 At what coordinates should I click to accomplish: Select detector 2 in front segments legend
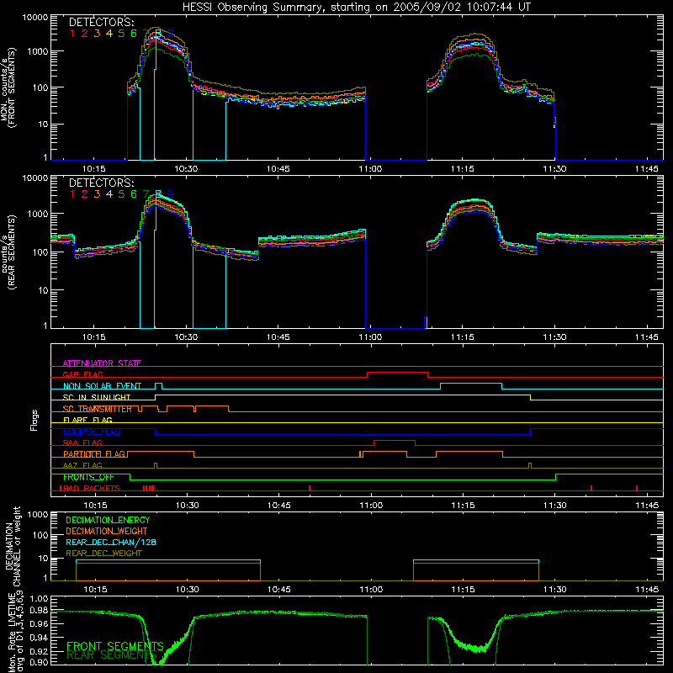pos(85,34)
